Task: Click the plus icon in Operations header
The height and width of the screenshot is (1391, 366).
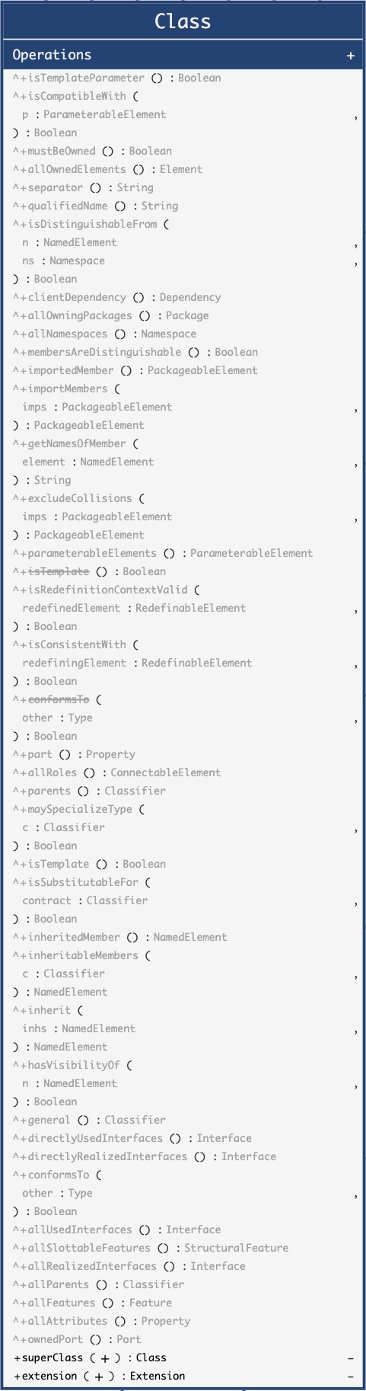Action: [x=350, y=55]
